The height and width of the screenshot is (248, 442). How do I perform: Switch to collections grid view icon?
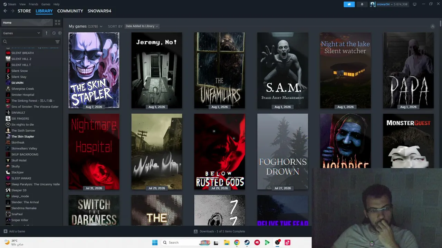(58, 22)
